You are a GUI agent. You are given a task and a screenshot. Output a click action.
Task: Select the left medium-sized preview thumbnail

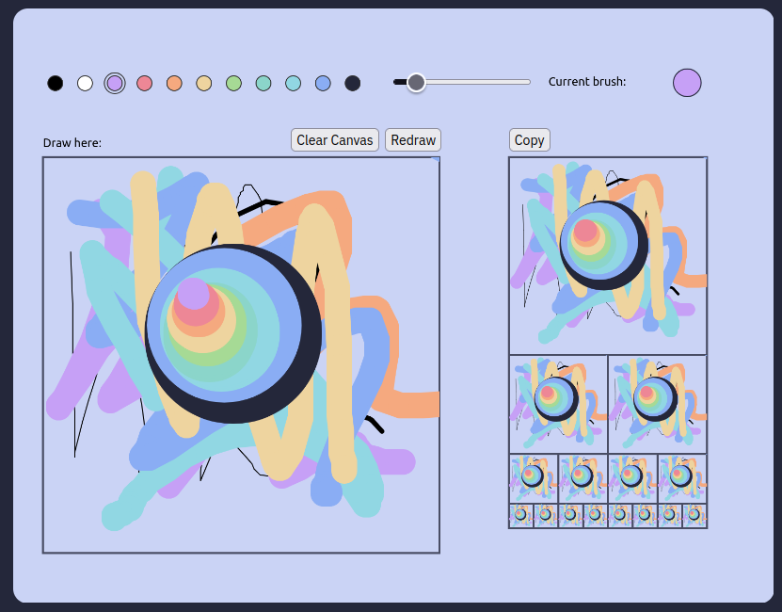tap(558, 404)
